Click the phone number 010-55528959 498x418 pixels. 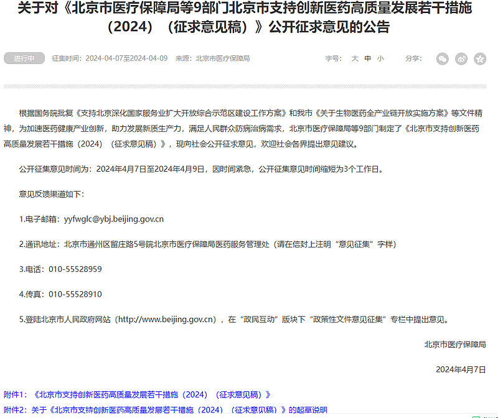point(75,269)
